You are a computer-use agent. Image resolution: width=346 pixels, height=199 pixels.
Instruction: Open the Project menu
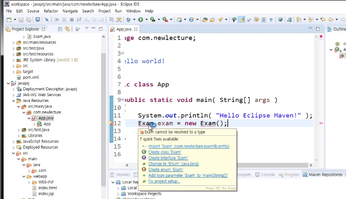pos(104,11)
